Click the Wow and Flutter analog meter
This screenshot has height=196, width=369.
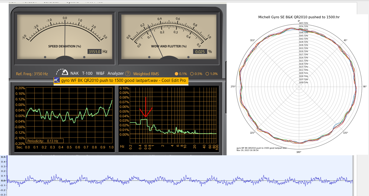169,37
